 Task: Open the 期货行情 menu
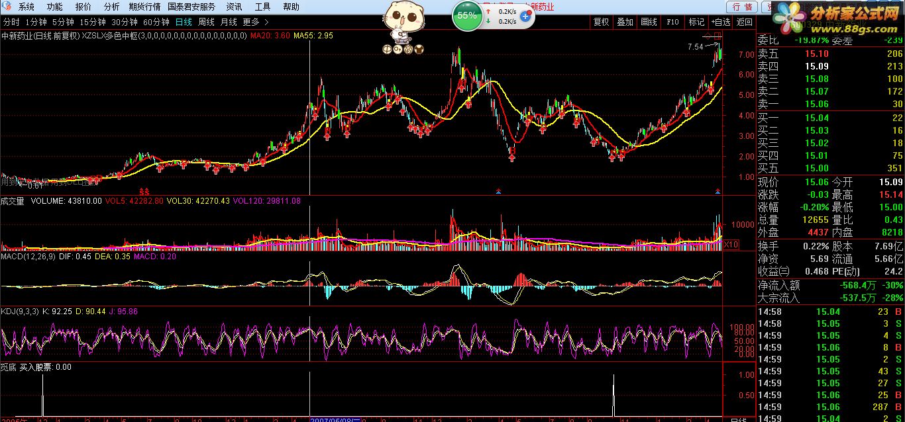(144, 7)
